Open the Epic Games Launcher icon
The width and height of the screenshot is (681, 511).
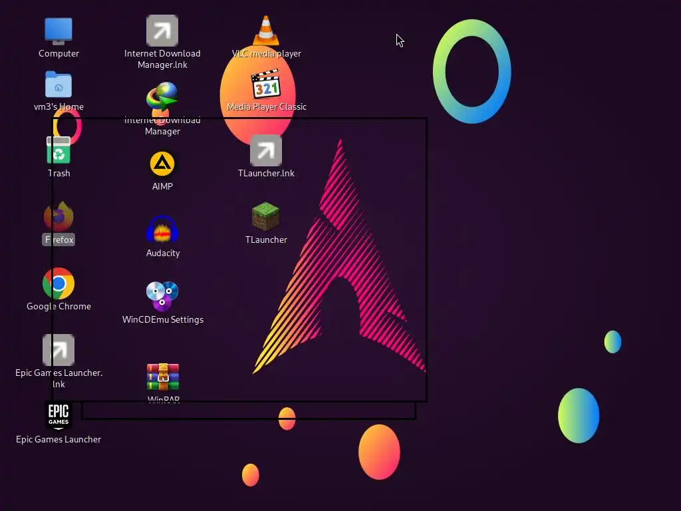pyautogui.click(x=59, y=415)
